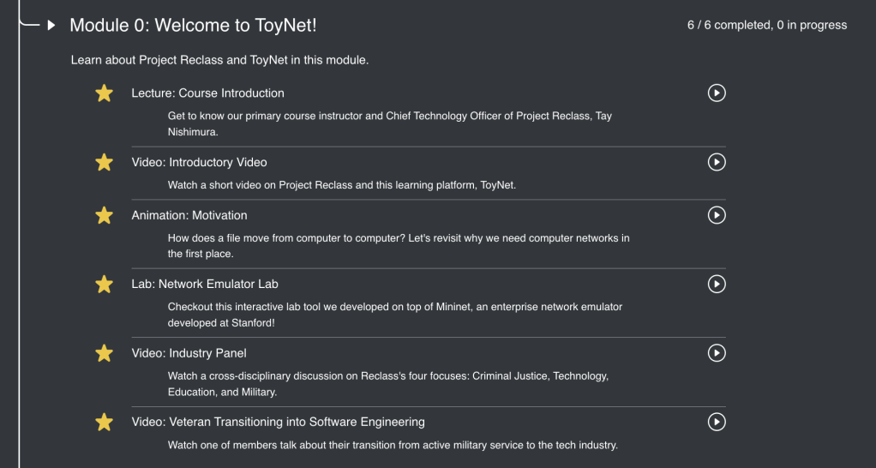Screen dimensions: 876x468
Task: Play the Veteran Transitioning into Software Engineering video
Action: [717, 422]
